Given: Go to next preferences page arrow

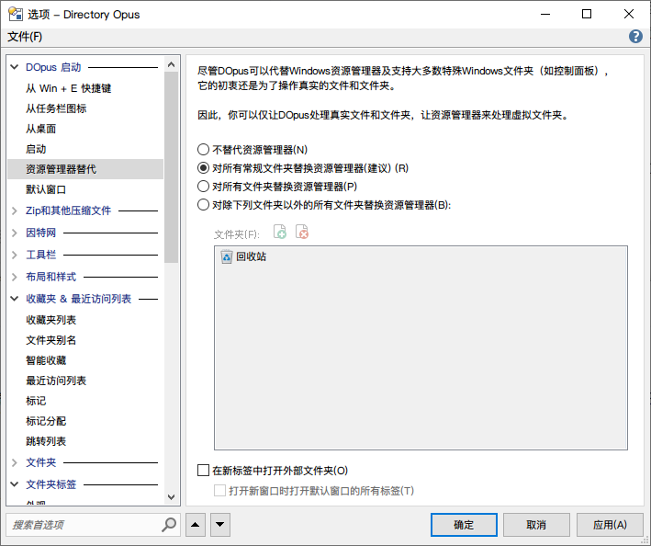Looking at the screenshot, I should click(220, 524).
